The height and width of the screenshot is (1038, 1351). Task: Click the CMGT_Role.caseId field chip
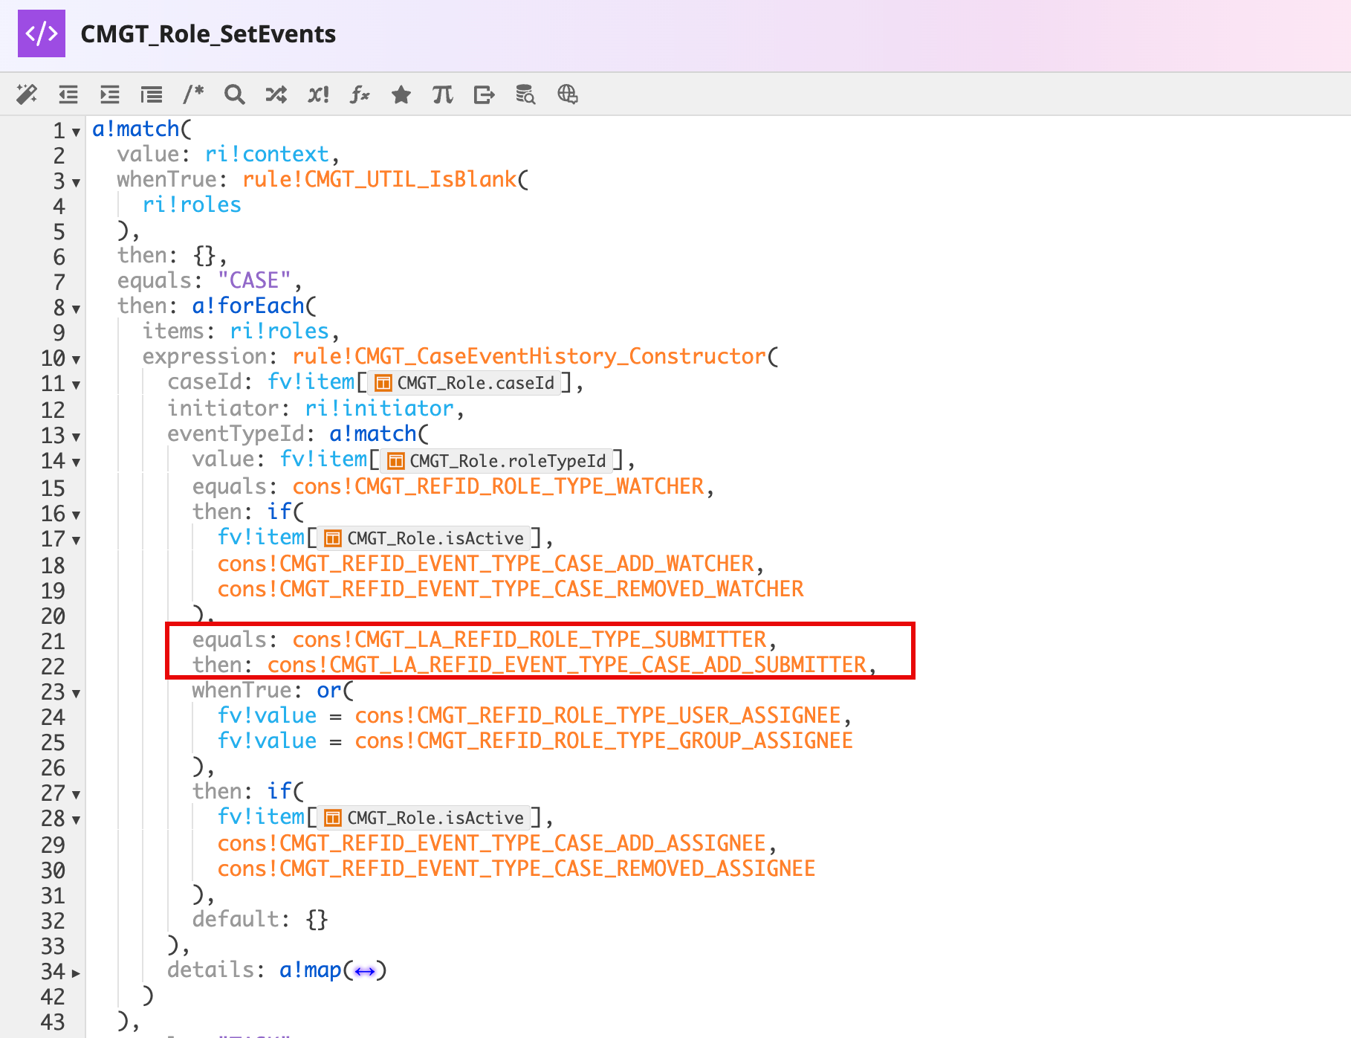click(x=464, y=383)
